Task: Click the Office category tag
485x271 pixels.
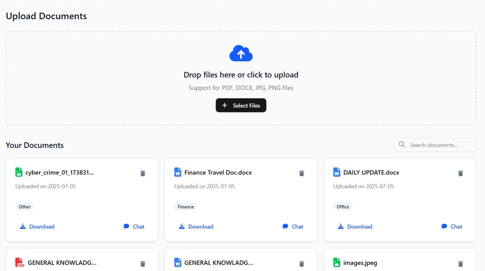Action: tap(343, 207)
